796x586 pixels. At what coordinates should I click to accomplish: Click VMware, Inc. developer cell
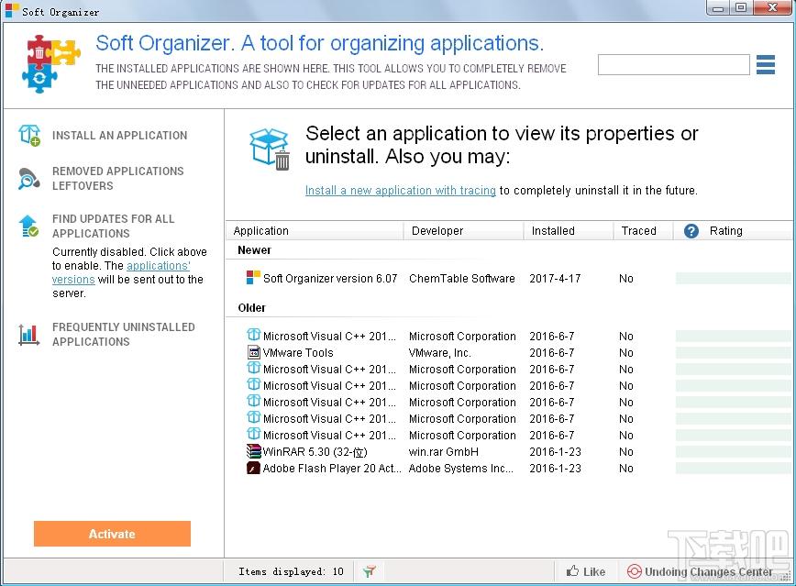point(439,352)
